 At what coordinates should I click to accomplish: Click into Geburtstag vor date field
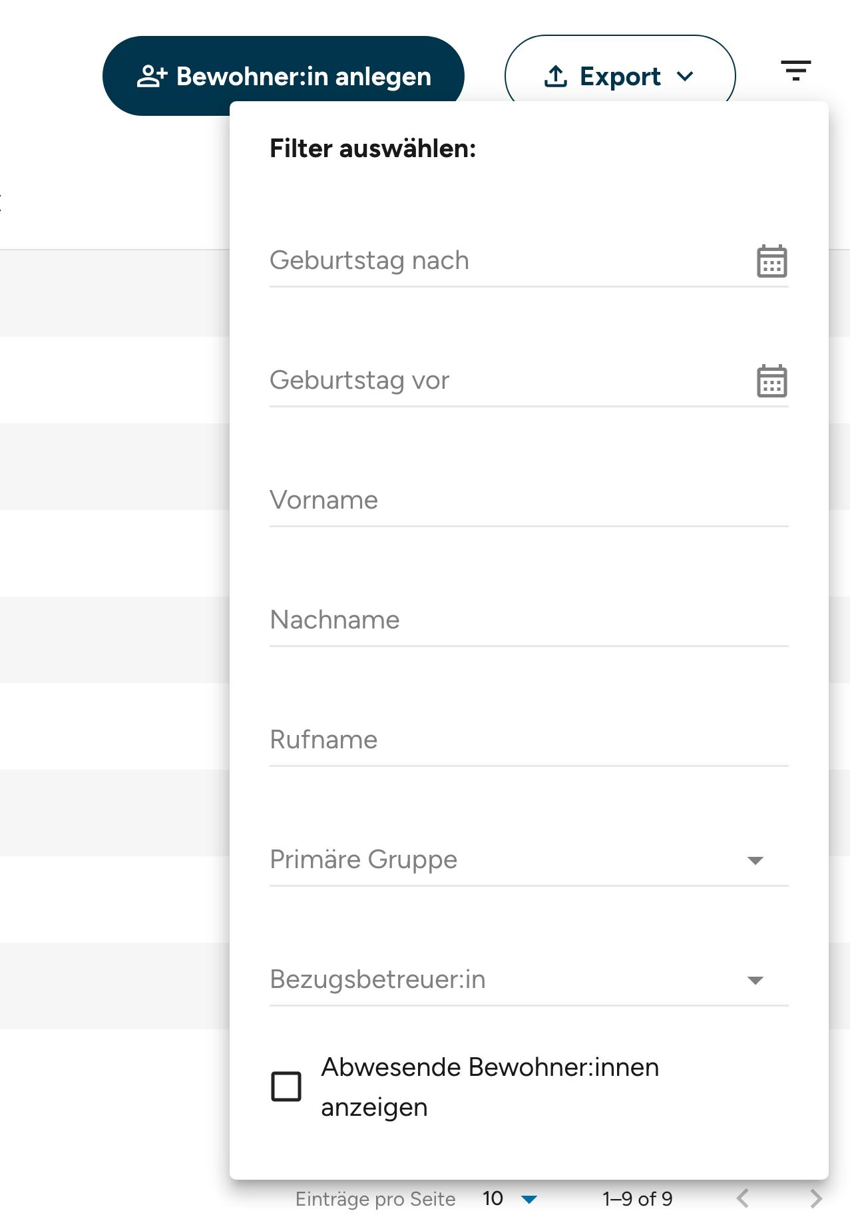509,380
